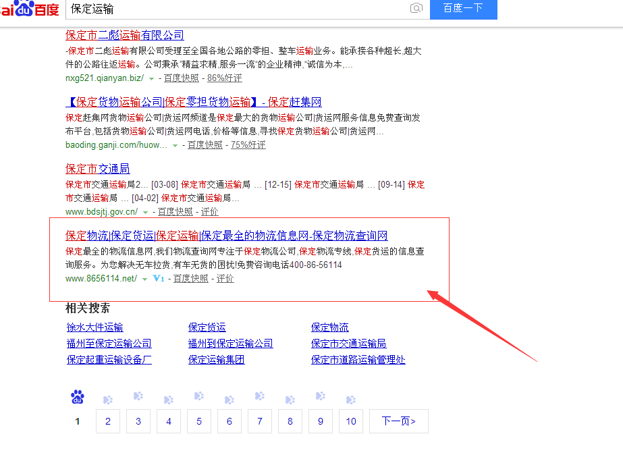Click related search 保定起重运输设备厂
Screen dimensions: 623x457
coord(109,360)
